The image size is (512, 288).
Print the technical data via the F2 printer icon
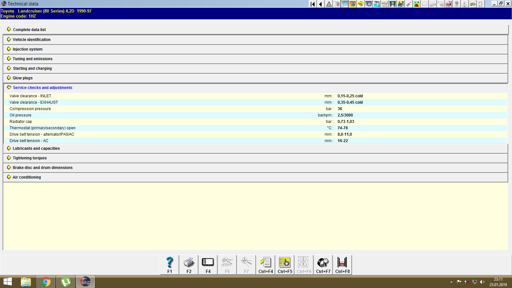point(188,262)
